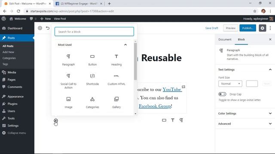Open the Facebook Group link
Screen dimensions: 275x154
coord(155,106)
